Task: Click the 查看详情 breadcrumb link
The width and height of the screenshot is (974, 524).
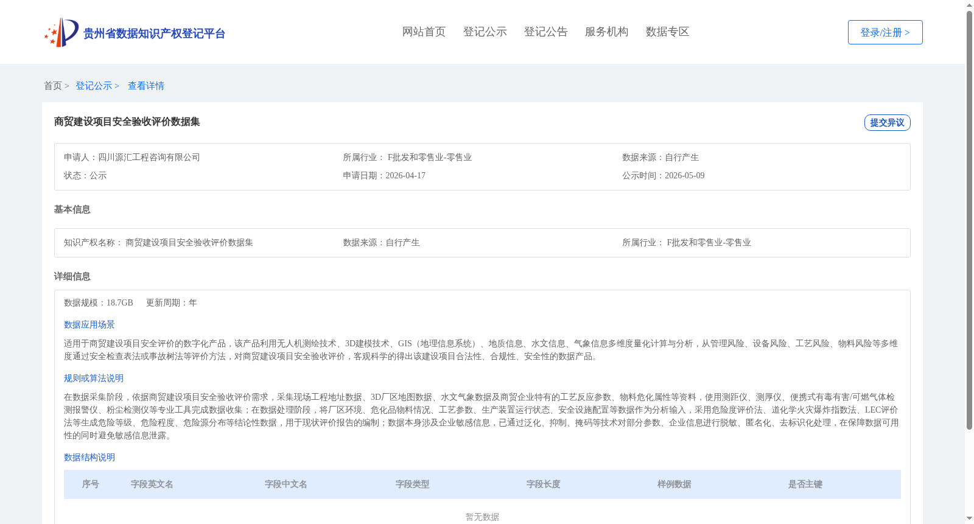Action: coord(146,86)
